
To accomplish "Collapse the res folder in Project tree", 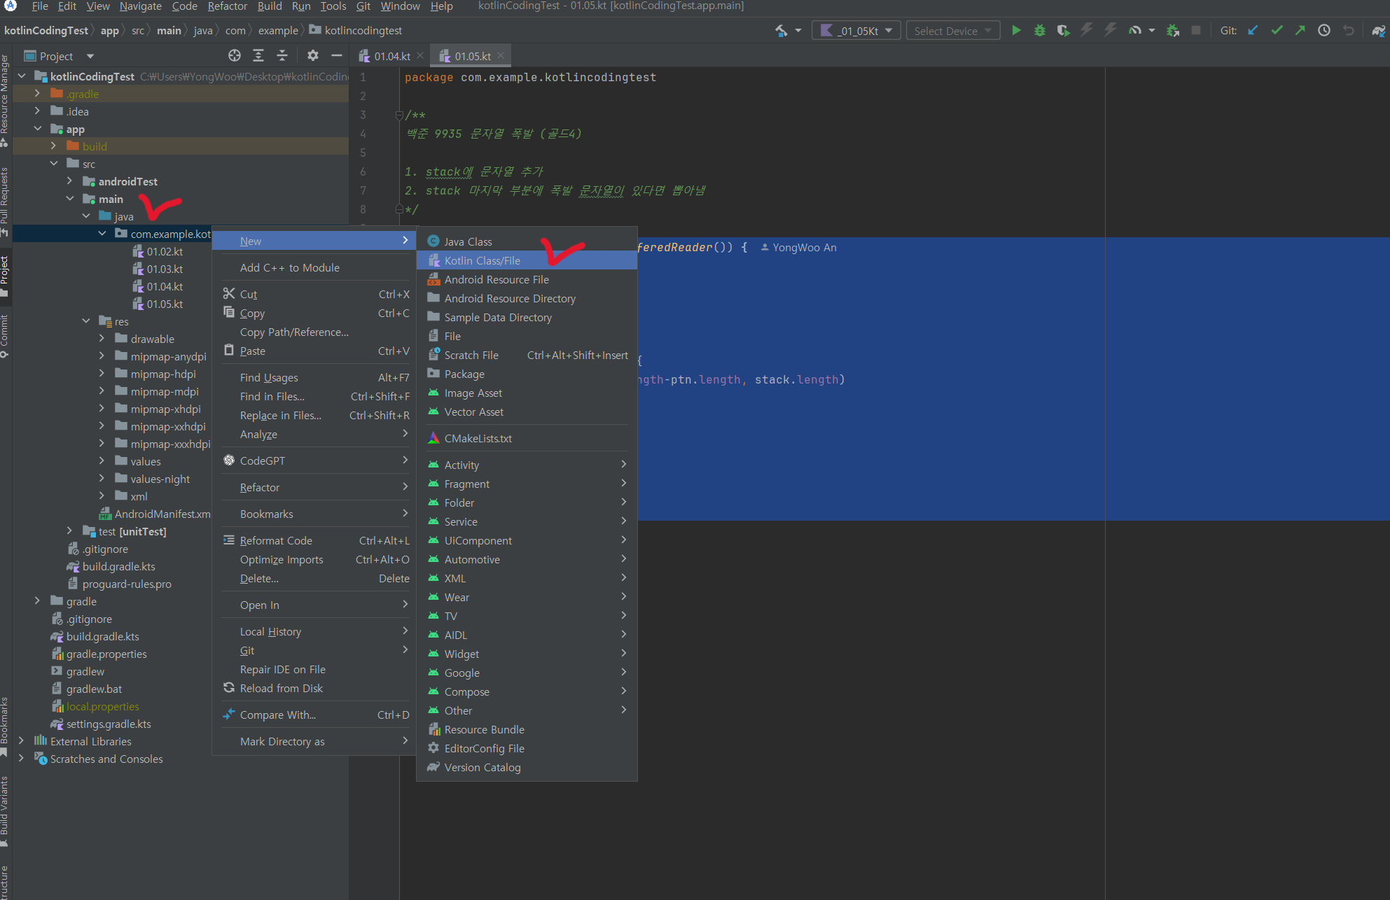I will tap(86, 321).
